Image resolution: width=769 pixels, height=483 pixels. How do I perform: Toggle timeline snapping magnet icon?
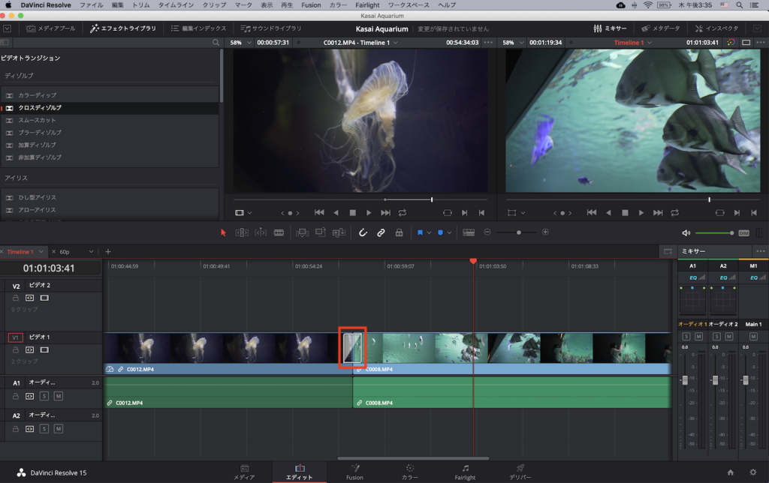click(363, 232)
